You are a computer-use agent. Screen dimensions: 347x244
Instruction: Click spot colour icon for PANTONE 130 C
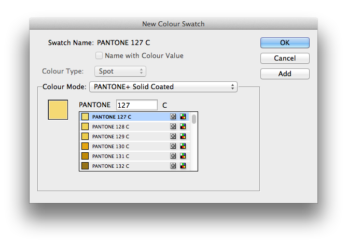[173, 146]
